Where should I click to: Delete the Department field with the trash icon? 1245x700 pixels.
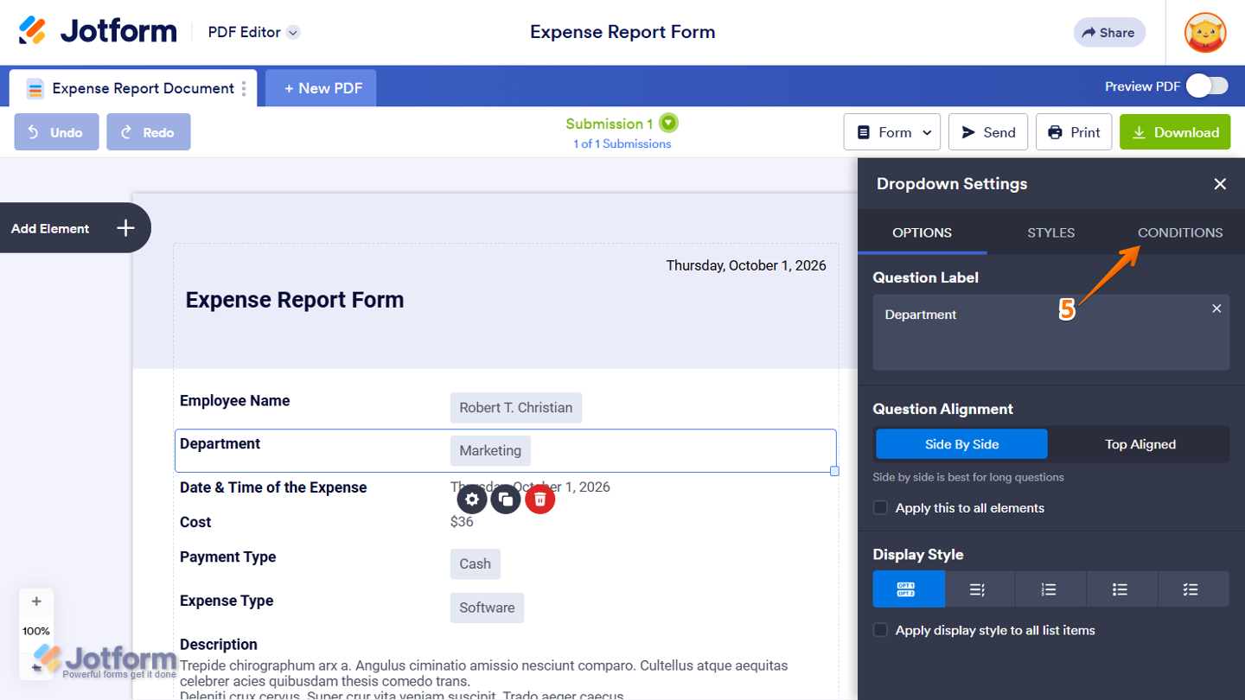(539, 499)
